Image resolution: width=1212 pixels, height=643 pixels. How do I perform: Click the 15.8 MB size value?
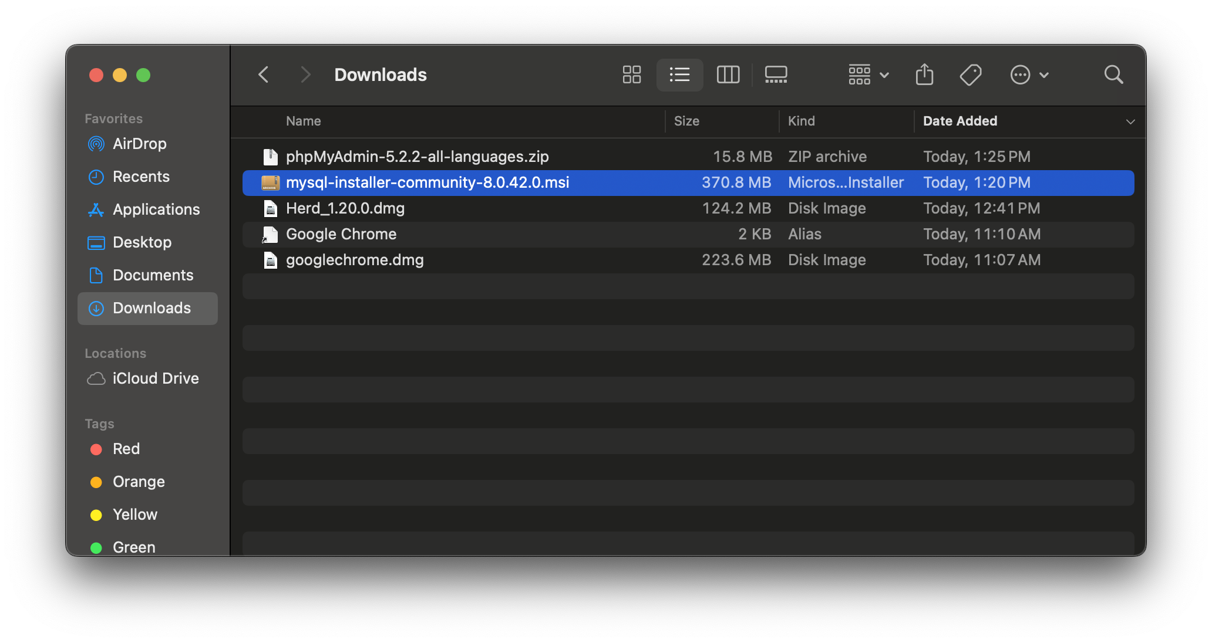coord(742,157)
